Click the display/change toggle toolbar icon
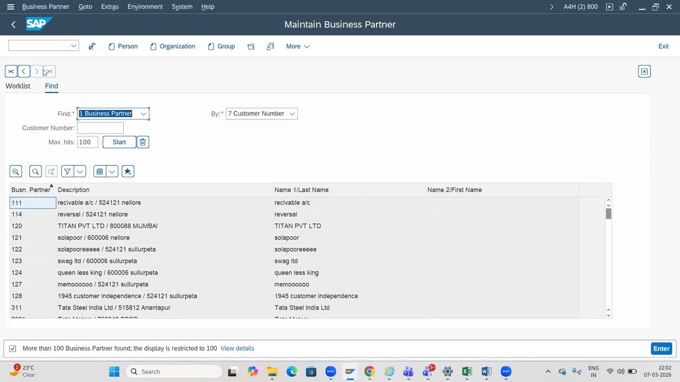The height and width of the screenshot is (382, 680). [92, 46]
